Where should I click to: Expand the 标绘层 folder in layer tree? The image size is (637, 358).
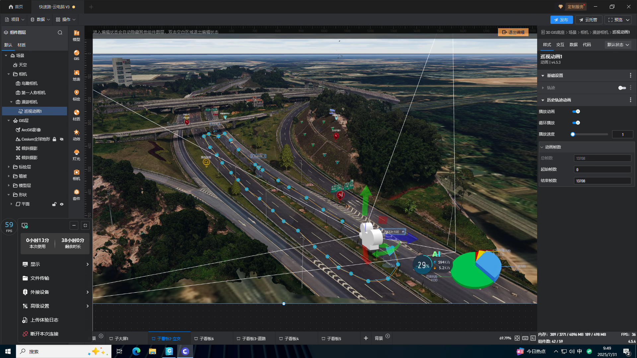click(x=9, y=167)
